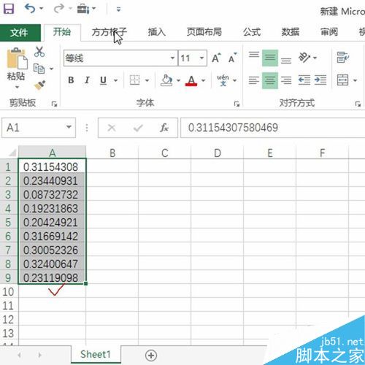Viewport: 365px width, 365px height.
Task: Open the font size dropdown arrow
Action: pyautogui.click(x=201, y=58)
